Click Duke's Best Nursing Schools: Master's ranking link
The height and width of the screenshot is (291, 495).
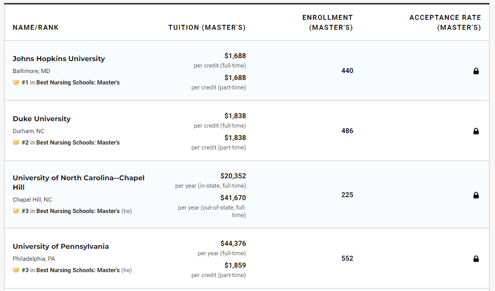77,143
